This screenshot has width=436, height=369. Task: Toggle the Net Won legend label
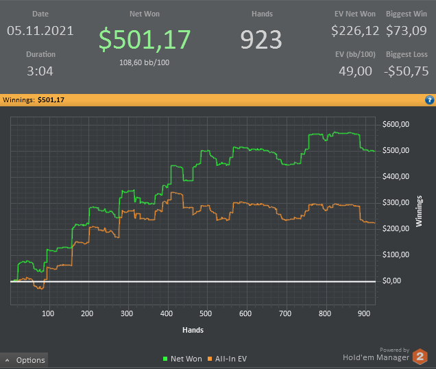[x=186, y=359]
